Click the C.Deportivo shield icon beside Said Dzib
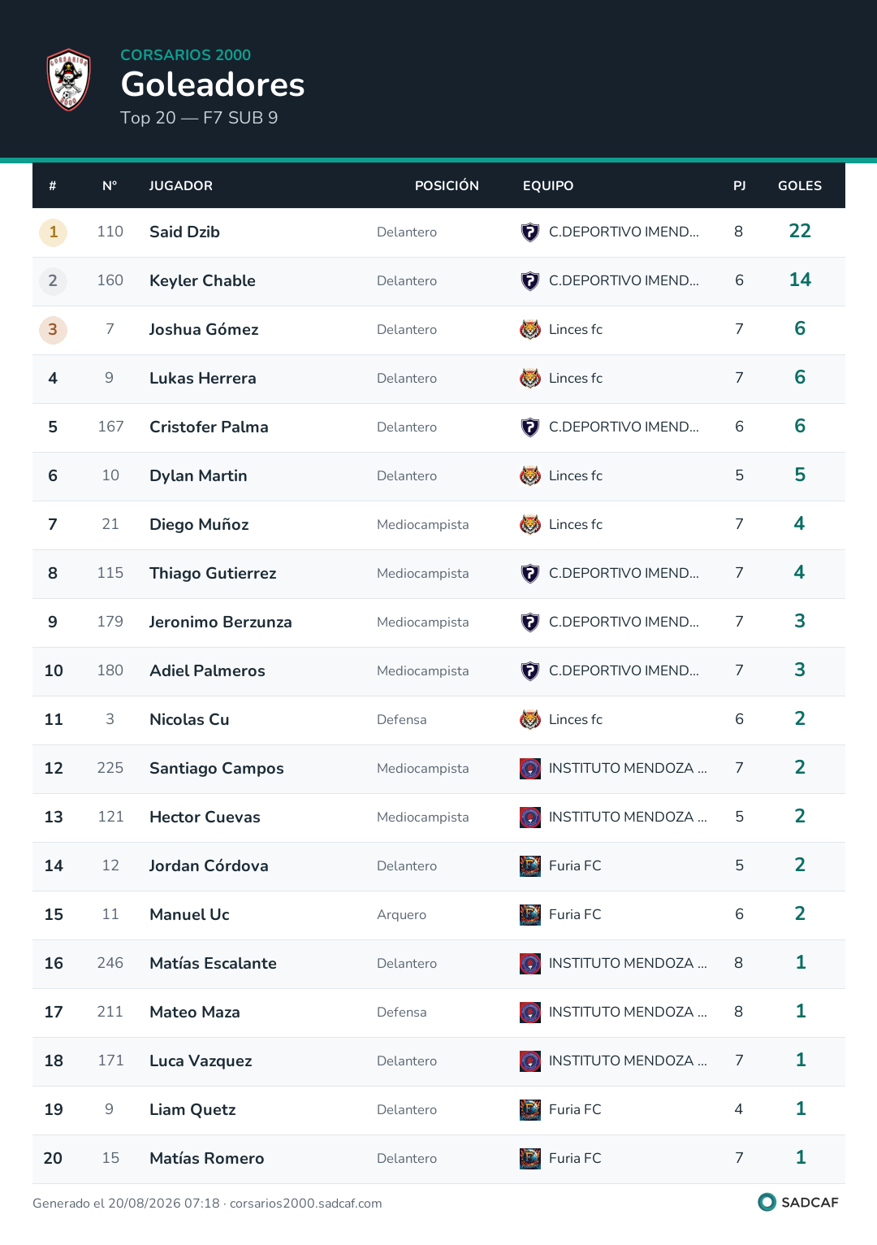The image size is (877, 1245). (530, 232)
